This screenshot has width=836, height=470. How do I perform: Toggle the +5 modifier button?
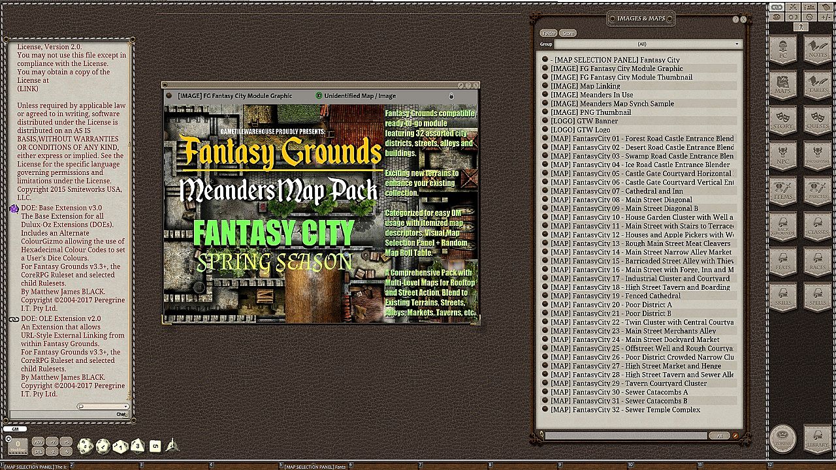point(67,441)
